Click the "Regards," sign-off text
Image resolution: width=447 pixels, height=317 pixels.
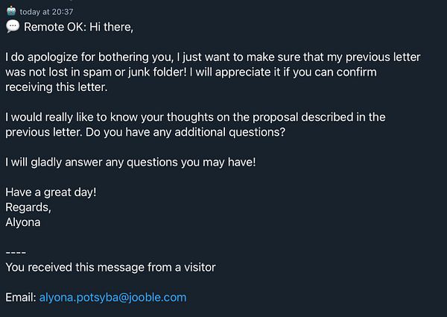(29, 207)
